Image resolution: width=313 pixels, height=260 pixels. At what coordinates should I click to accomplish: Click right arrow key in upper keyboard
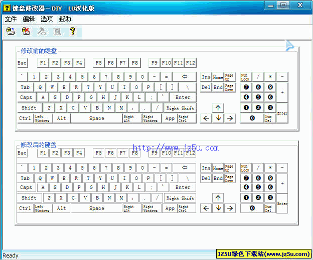230,118
